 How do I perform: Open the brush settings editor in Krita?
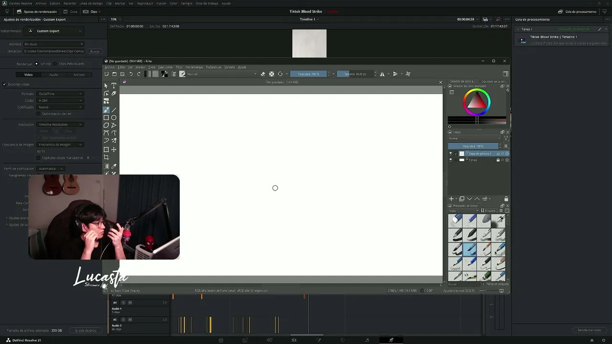click(174, 74)
